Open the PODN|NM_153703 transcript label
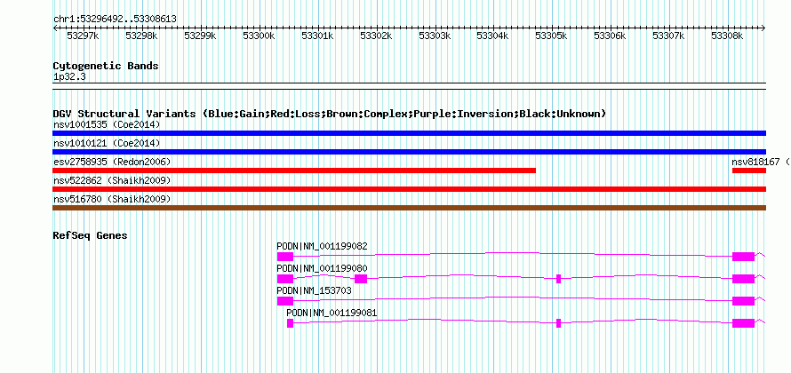 pyautogui.click(x=315, y=290)
